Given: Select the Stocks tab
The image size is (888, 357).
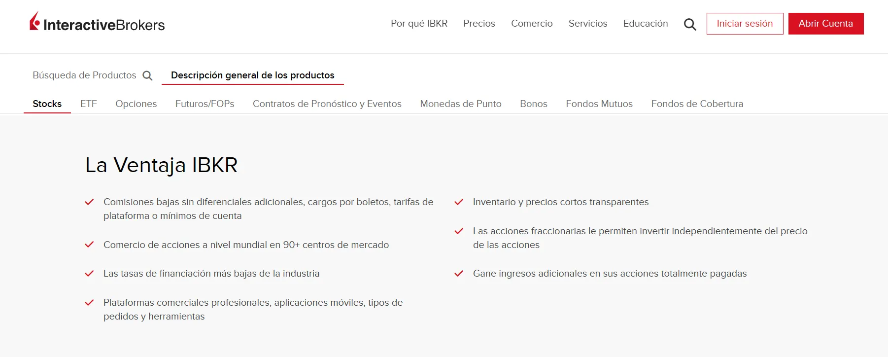Looking at the screenshot, I should [x=47, y=104].
